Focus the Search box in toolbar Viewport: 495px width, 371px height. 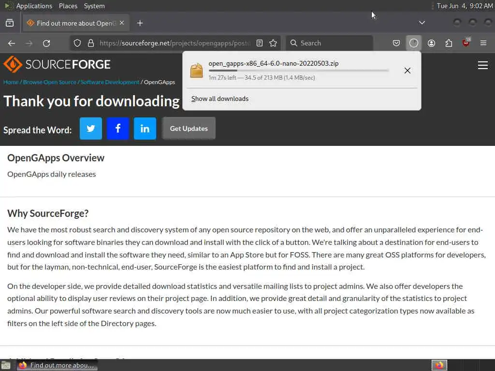[x=329, y=43]
